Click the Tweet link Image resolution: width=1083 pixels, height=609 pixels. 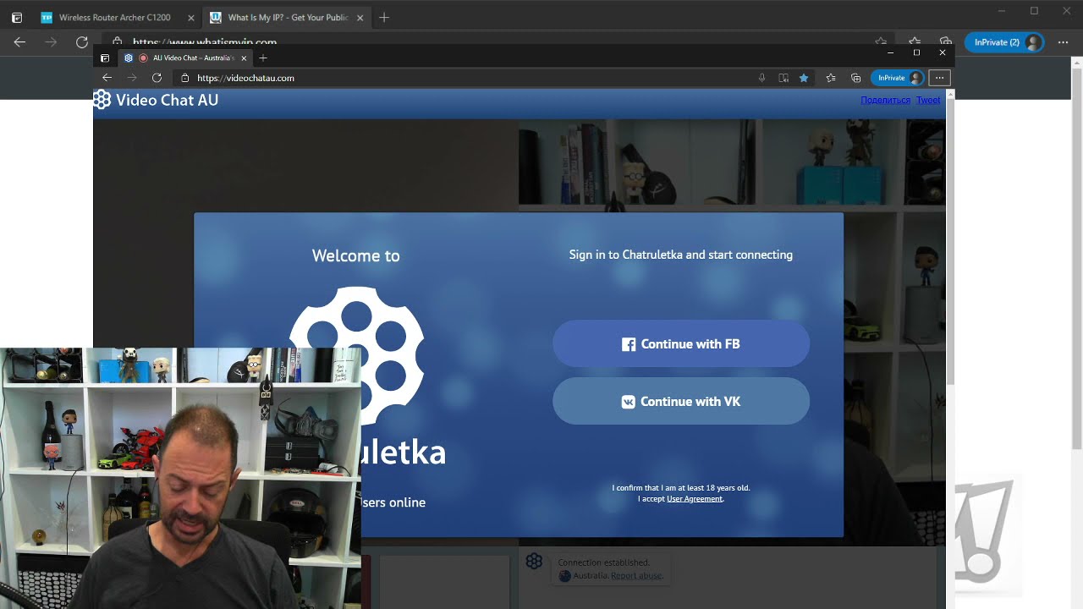point(928,100)
